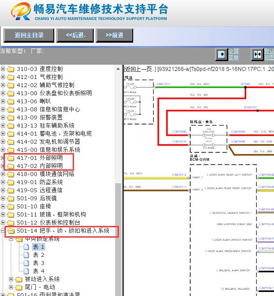This screenshot has height=296, width=274.
Task: Click folder icon of 419-05 远程通信
Action: (11, 190)
